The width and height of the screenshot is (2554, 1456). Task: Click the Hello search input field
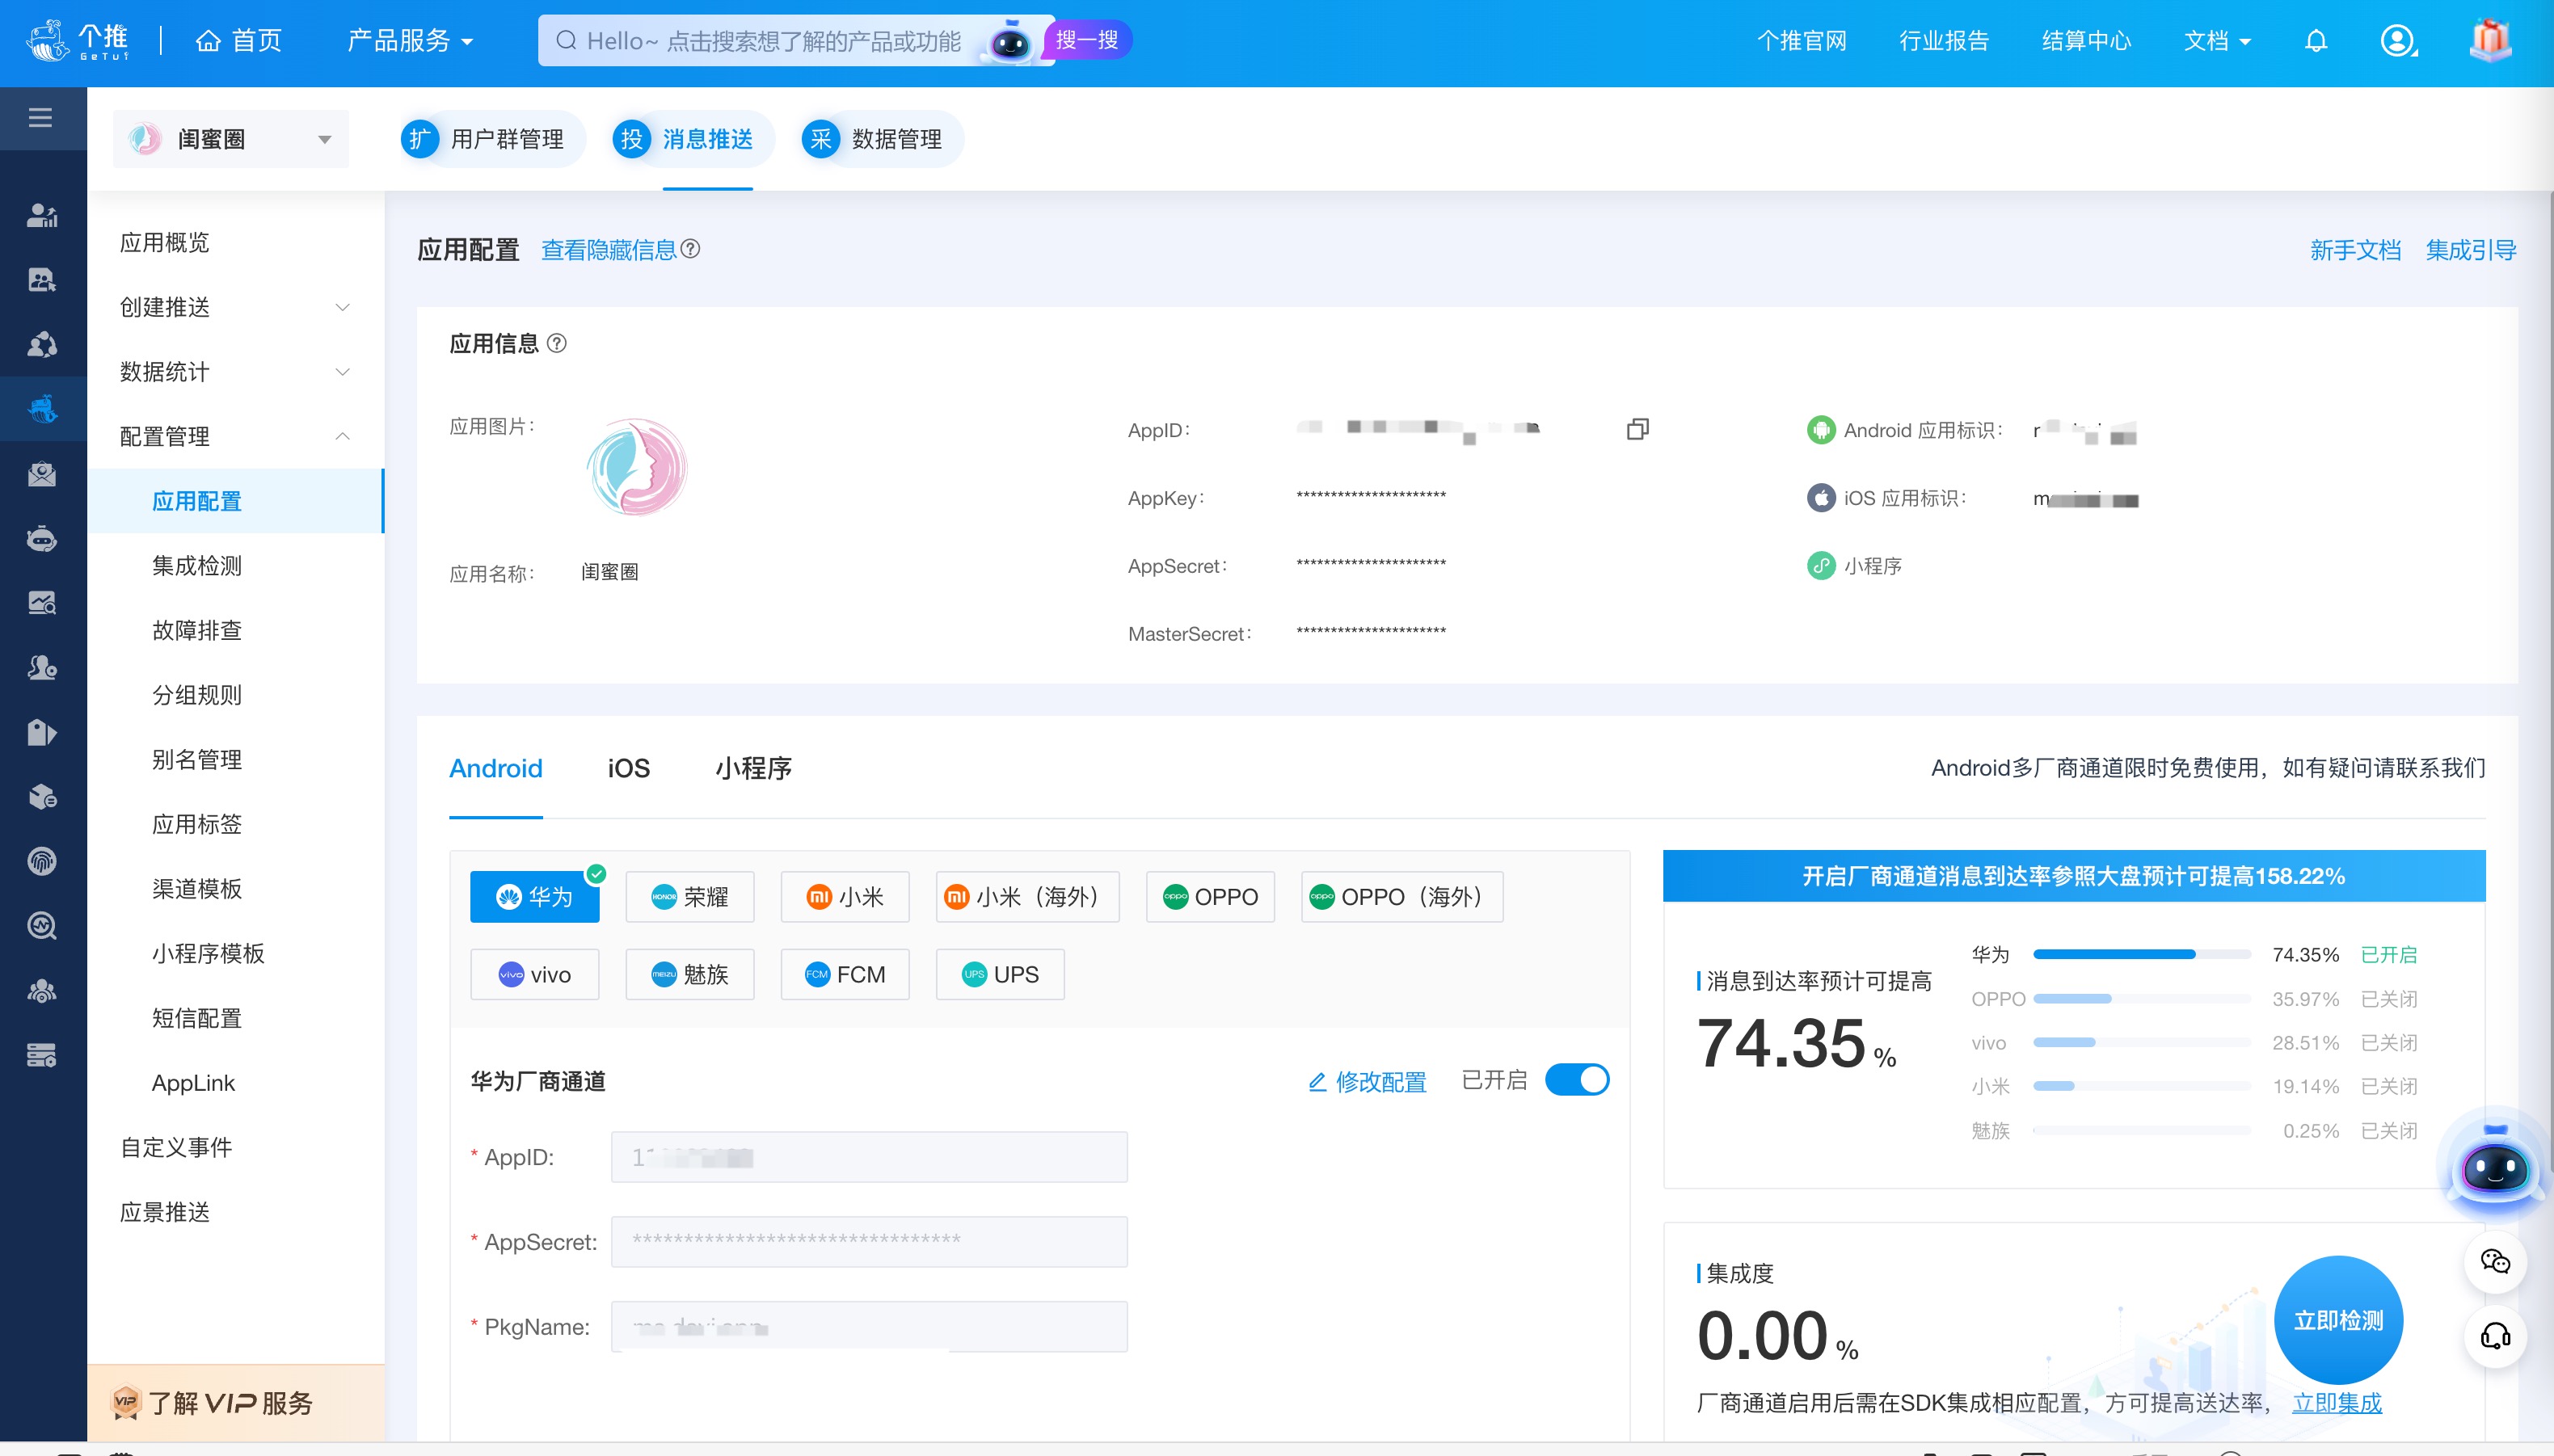(x=772, y=41)
